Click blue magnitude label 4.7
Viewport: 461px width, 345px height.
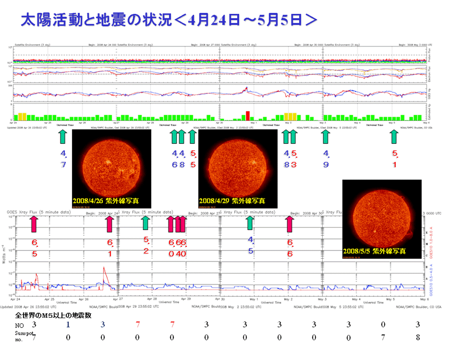pos(63,159)
